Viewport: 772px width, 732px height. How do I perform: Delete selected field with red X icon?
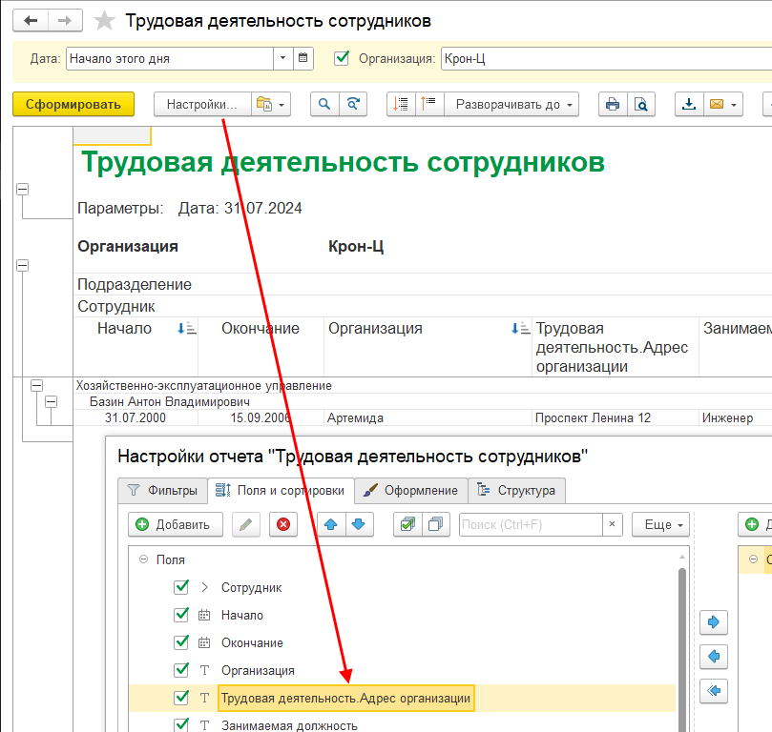click(x=283, y=524)
